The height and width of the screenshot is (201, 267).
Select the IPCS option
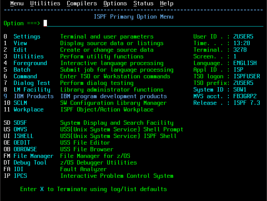pyautogui.click(x=20, y=176)
